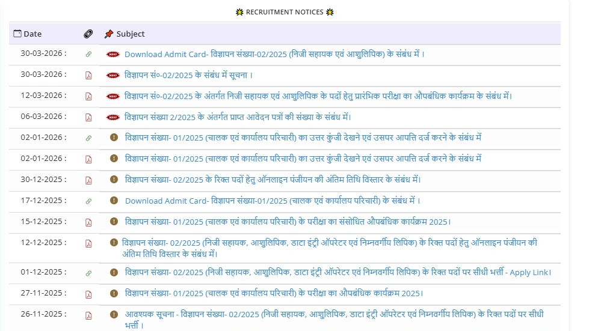Click the exclamation icon on 30-12-2025 notice

[114, 180]
